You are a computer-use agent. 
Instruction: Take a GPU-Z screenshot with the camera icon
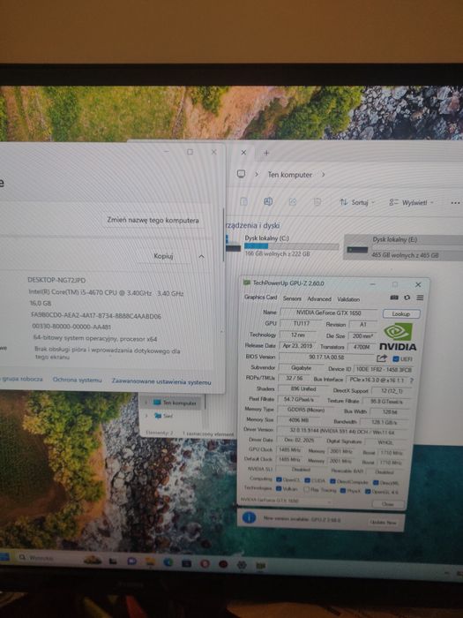tap(393, 298)
